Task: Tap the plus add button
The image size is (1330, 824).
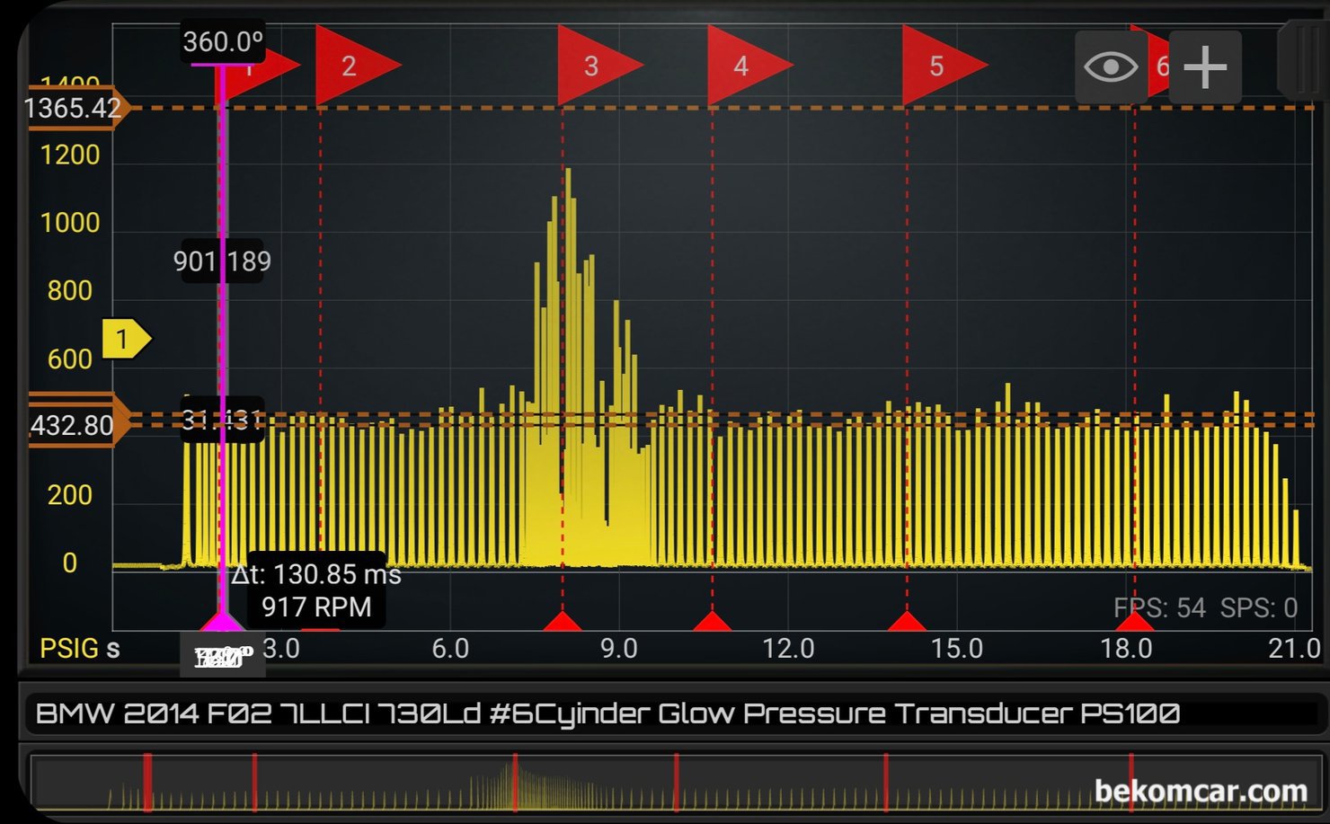Action: pyautogui.click(x=1205, y=66)
